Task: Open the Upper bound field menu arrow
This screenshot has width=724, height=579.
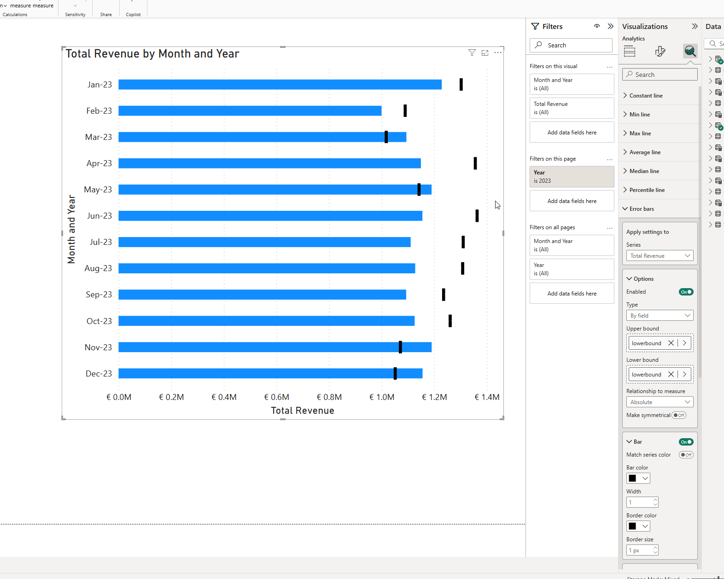Action: click(685, 343)
